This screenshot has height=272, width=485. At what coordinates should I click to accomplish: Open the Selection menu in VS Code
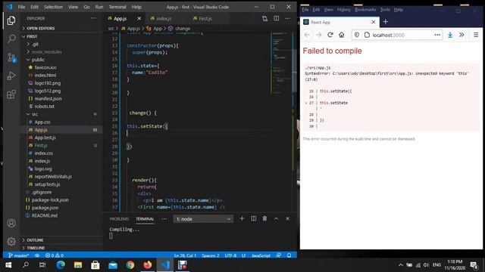[53, 7]
